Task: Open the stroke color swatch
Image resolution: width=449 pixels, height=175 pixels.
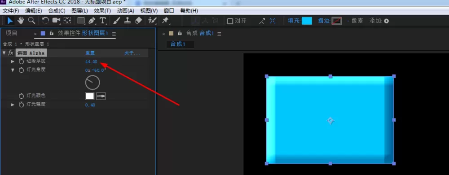Action: point(337,21)
